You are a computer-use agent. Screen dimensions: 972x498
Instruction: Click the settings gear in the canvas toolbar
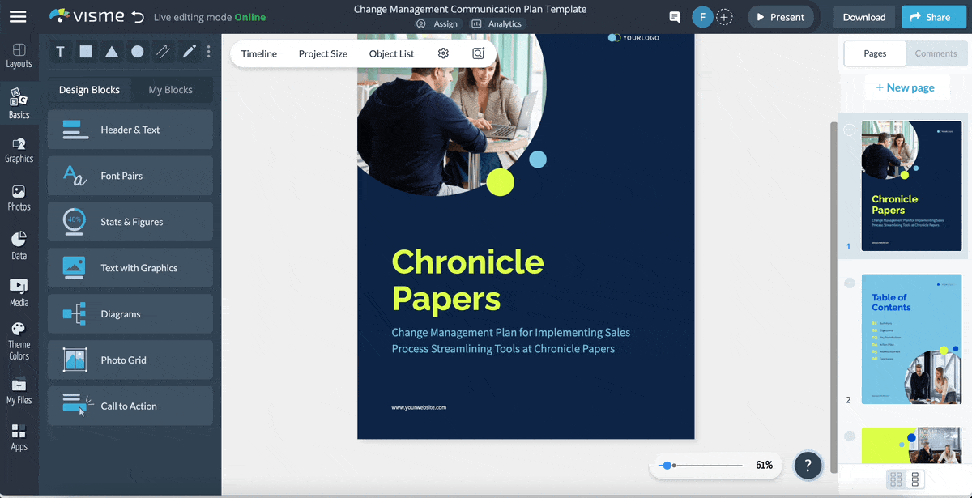[442, 53]
